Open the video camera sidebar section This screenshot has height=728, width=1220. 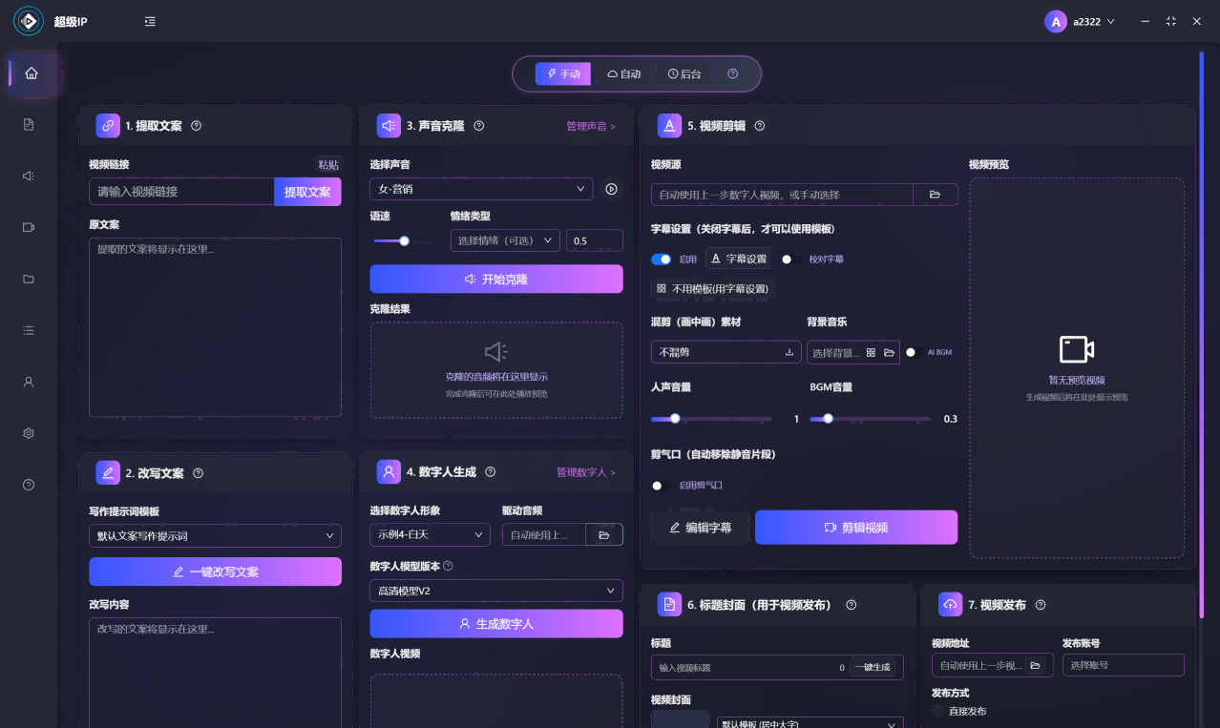pos(29,227)
